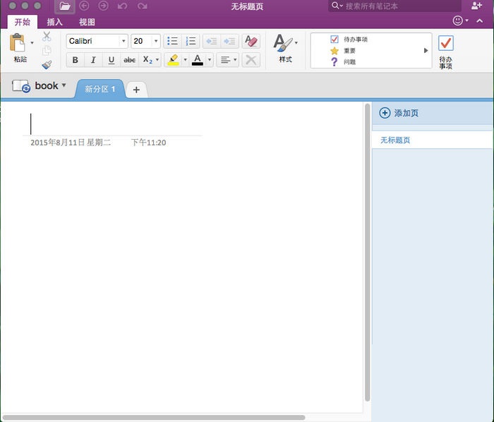Viewport: 494px width, 422px height.
Task: Redo the last action
Action: click(142, 6)
